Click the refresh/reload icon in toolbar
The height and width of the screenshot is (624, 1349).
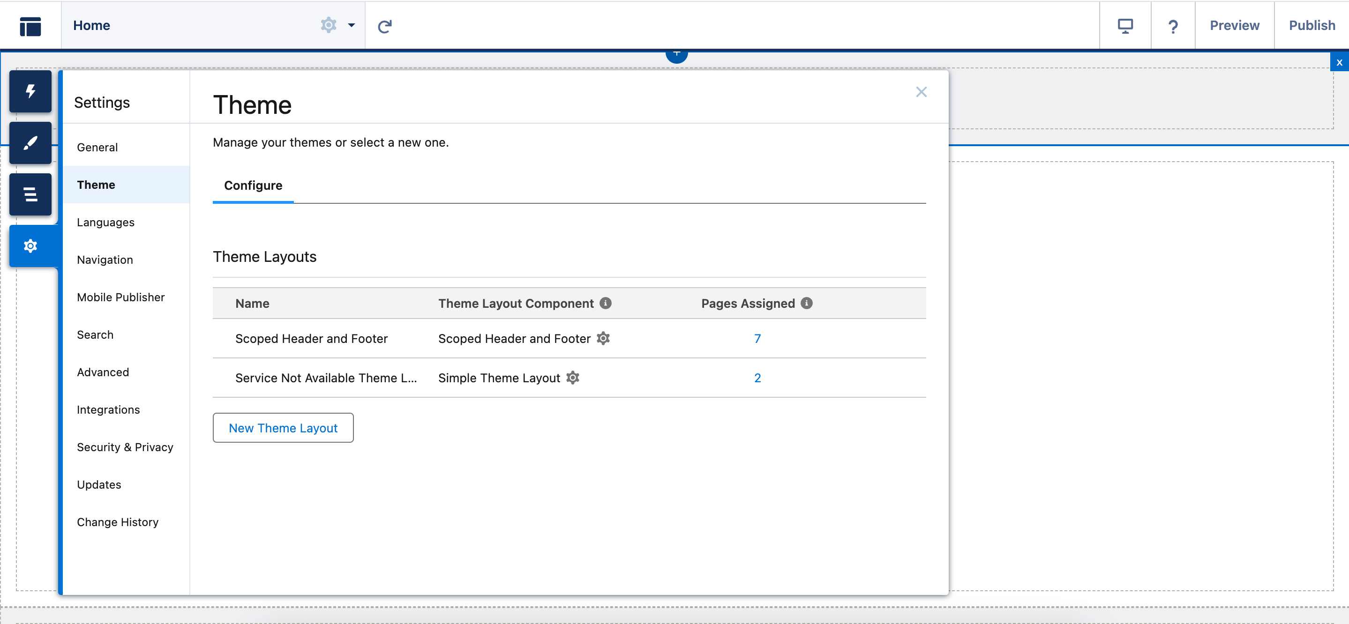[x=385, y=25]
